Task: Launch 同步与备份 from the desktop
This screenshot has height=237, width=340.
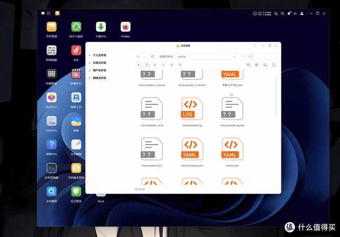Action: (x=76, y=27)
